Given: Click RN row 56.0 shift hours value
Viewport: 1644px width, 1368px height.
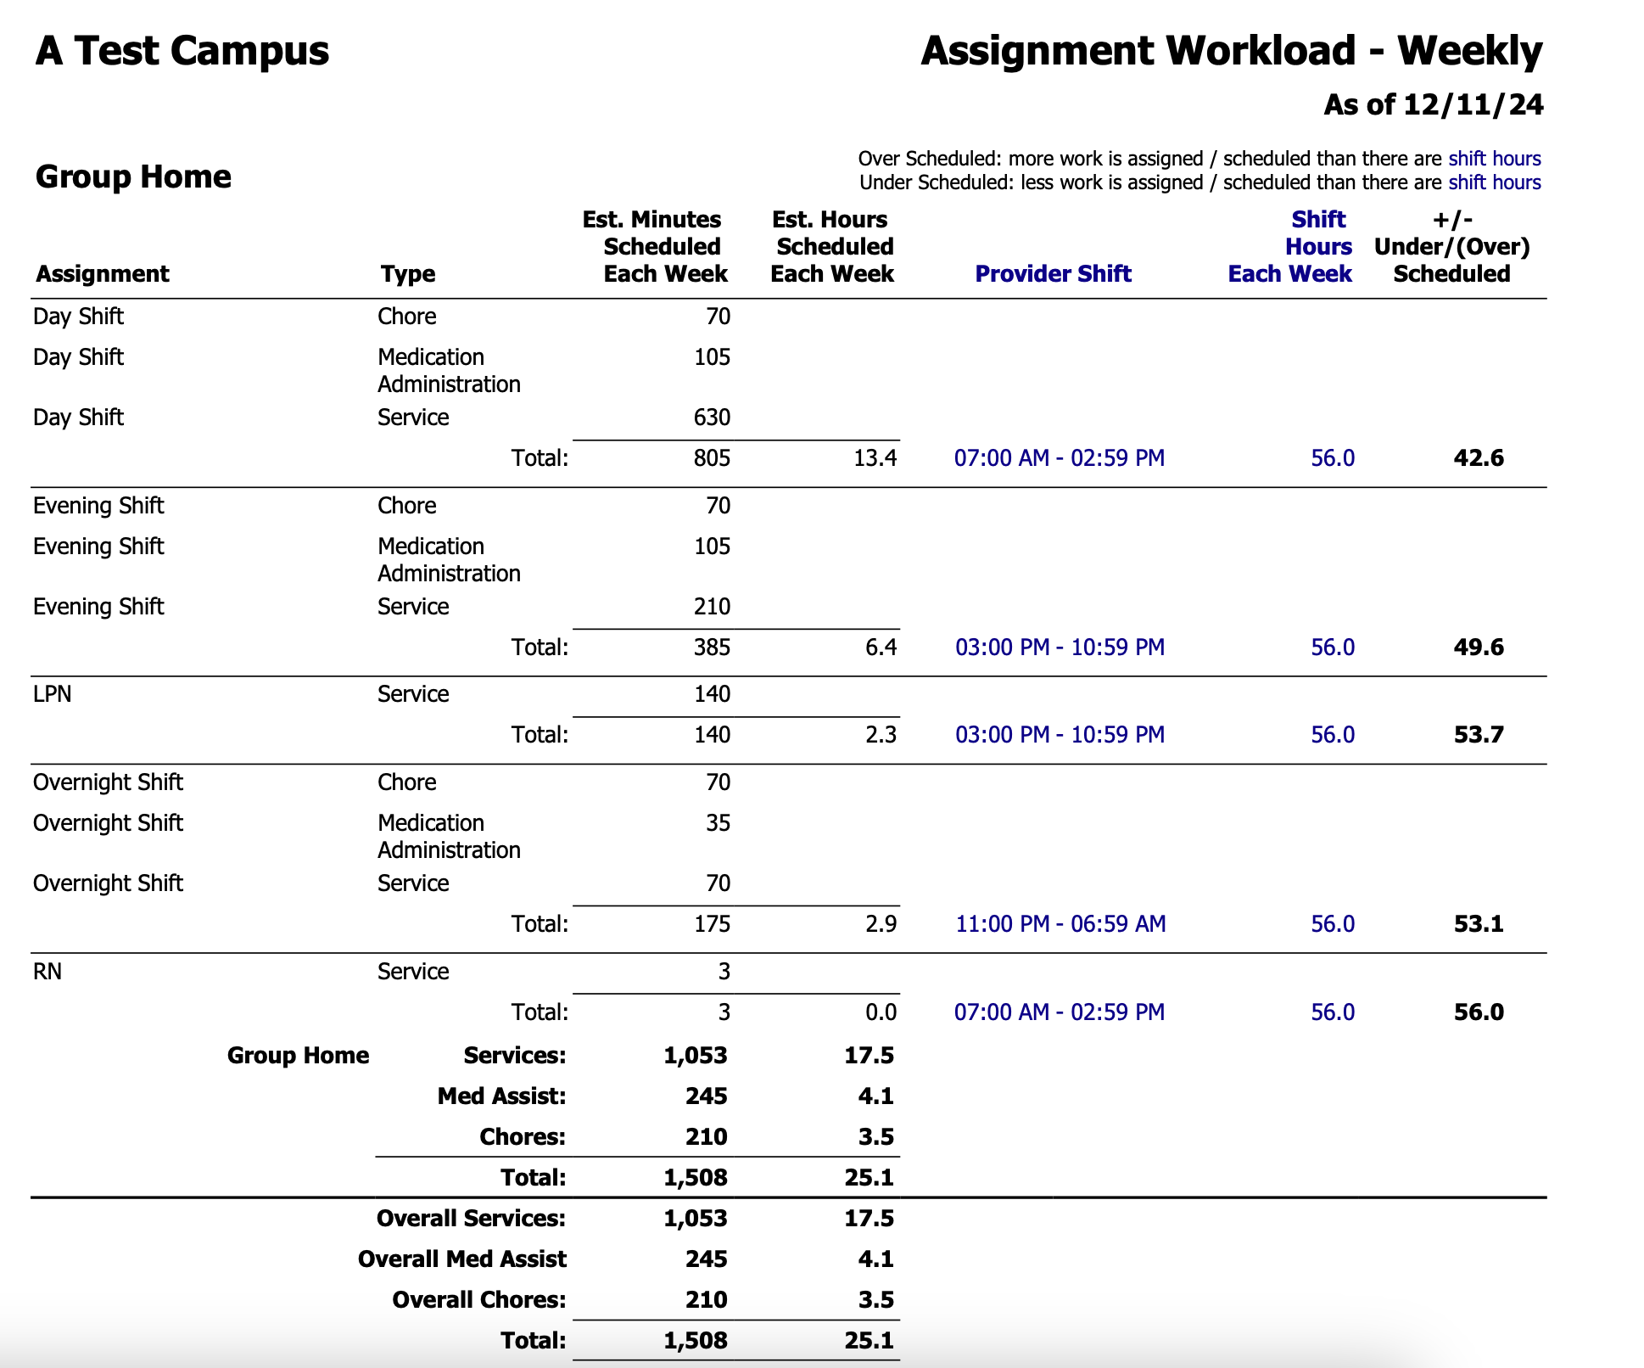Looking at the screenshot, I should pyautogui.click(x=1332, y=1012).
